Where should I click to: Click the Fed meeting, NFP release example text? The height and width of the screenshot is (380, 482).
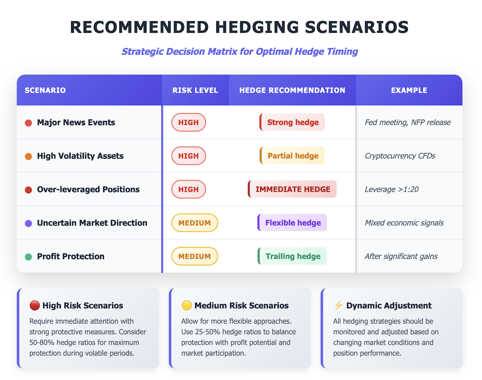[x=408, y=122]
